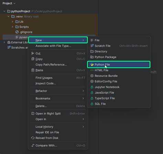Click the EditorConfig File gear icon
The height and width of the screenshot is (154, 163).
click(x=92, y=81)
